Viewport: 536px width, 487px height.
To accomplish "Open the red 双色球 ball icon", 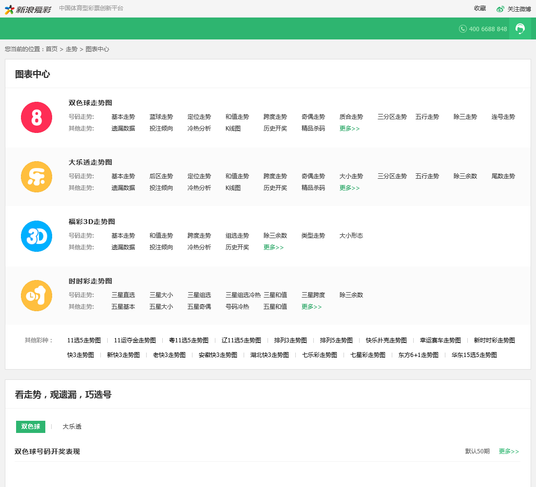I will (x=37, y=117).
